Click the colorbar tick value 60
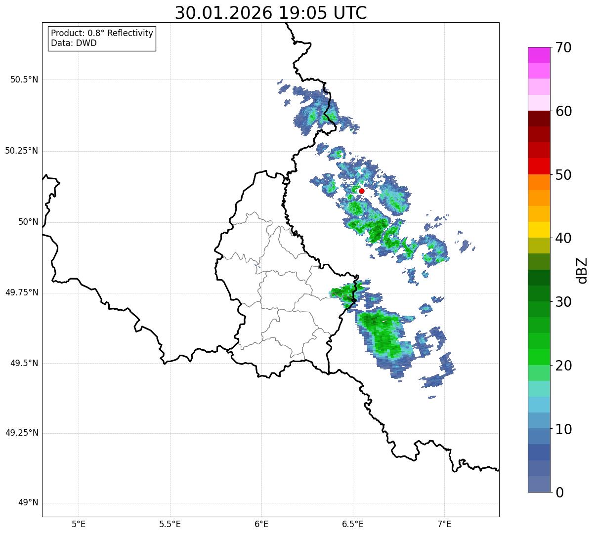The height and width of the screenshot is (534, 594). [563, 111]
